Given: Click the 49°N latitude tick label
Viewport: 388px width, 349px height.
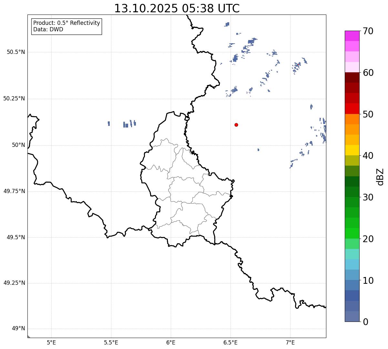Looking at the screenshot, I should [x=18, y=329].
